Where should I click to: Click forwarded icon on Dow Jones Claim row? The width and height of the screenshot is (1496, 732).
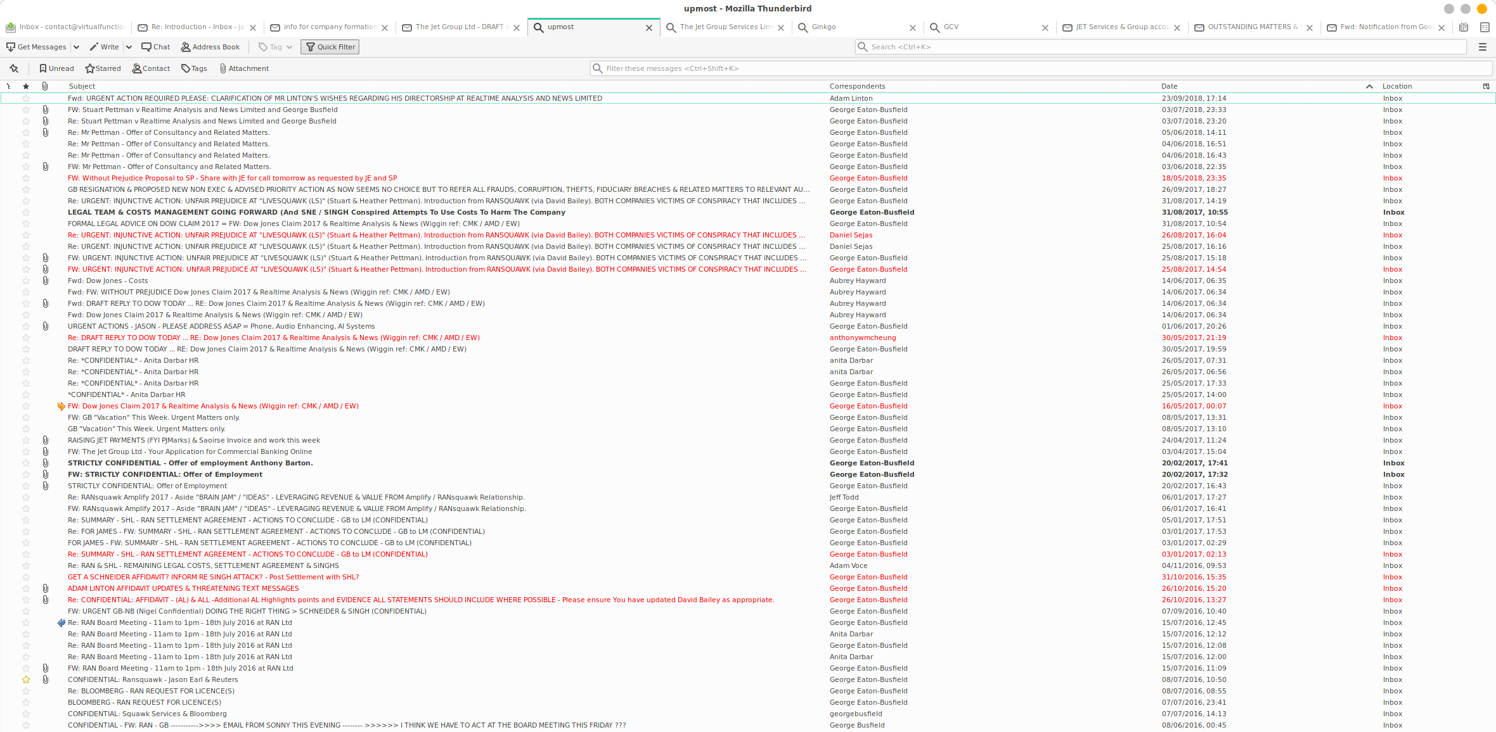coord(61,406)
